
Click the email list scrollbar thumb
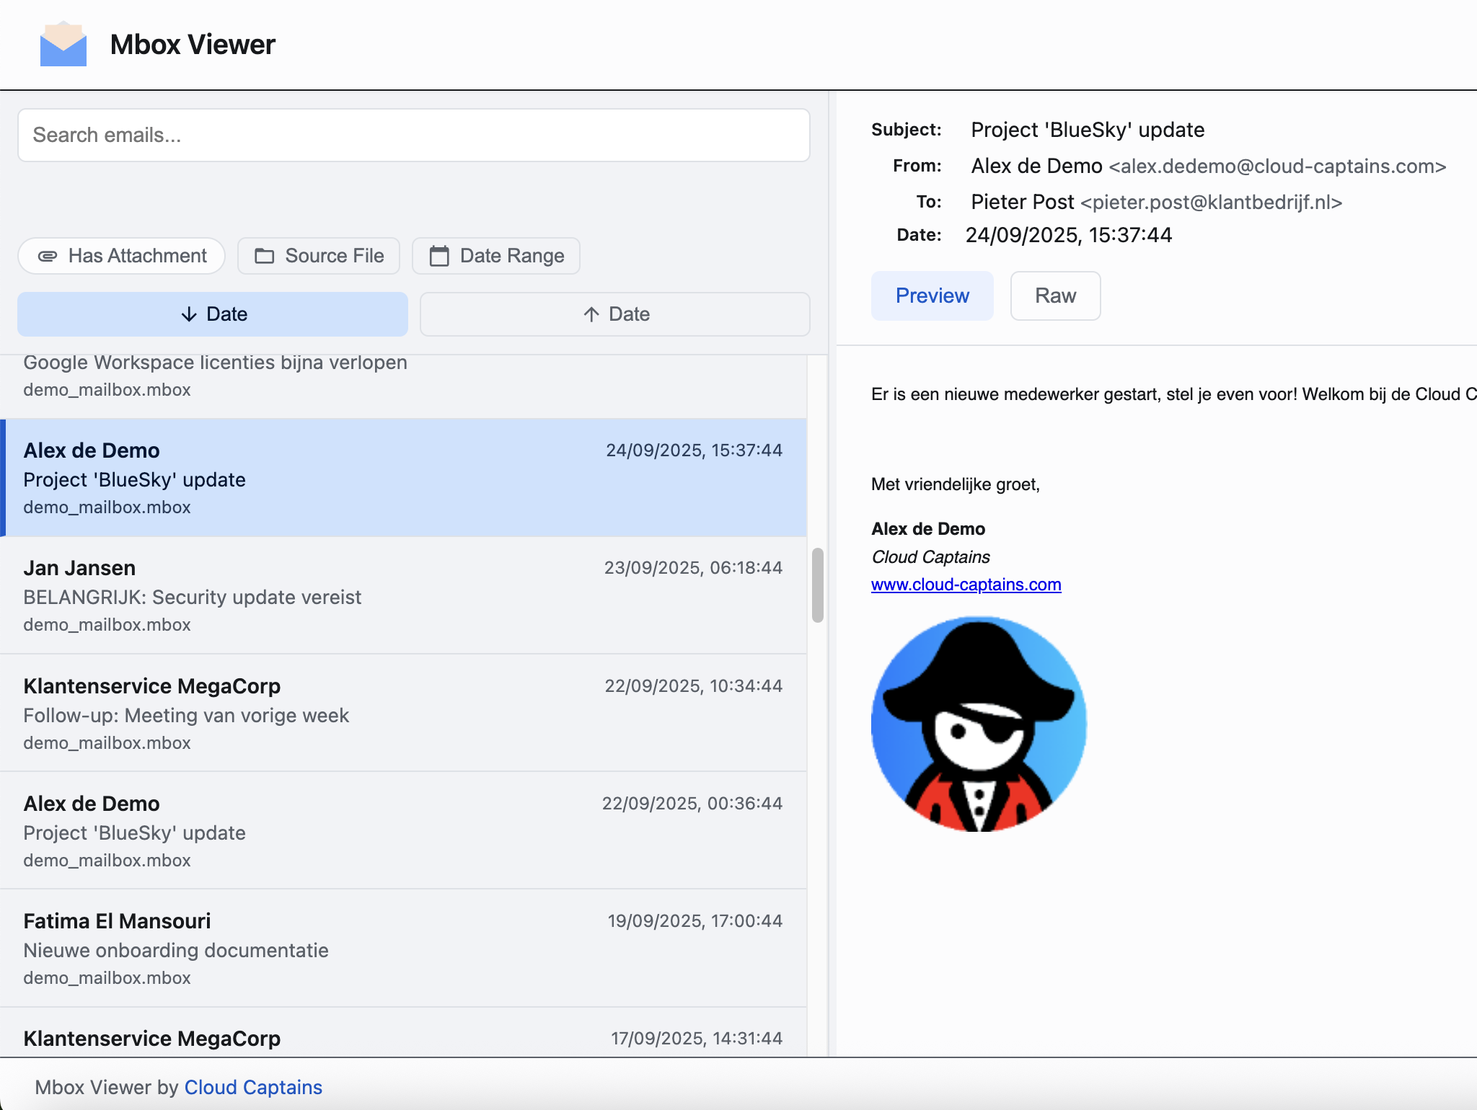pos(817,585)
